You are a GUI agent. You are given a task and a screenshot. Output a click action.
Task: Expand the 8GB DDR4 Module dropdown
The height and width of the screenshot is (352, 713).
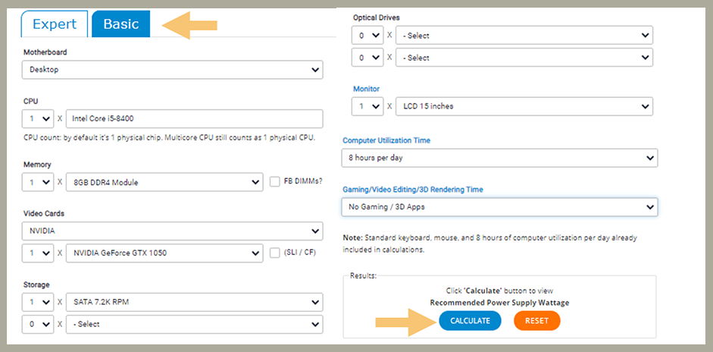[164, 182]
